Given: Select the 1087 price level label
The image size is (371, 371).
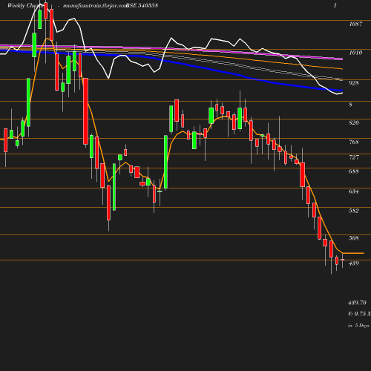Looking at the screenshot, I should (x=355, y=24).
